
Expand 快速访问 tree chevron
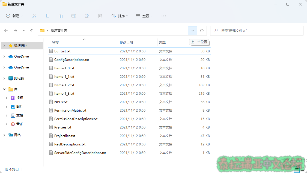pos(4,46)
